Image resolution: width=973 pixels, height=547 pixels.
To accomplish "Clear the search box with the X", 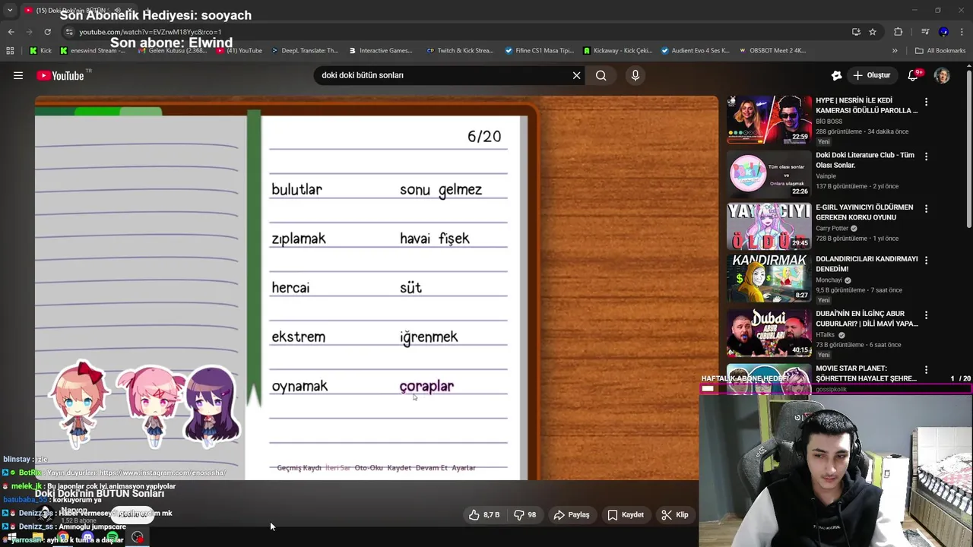I will pyautogui.click(x=576, y=75).
